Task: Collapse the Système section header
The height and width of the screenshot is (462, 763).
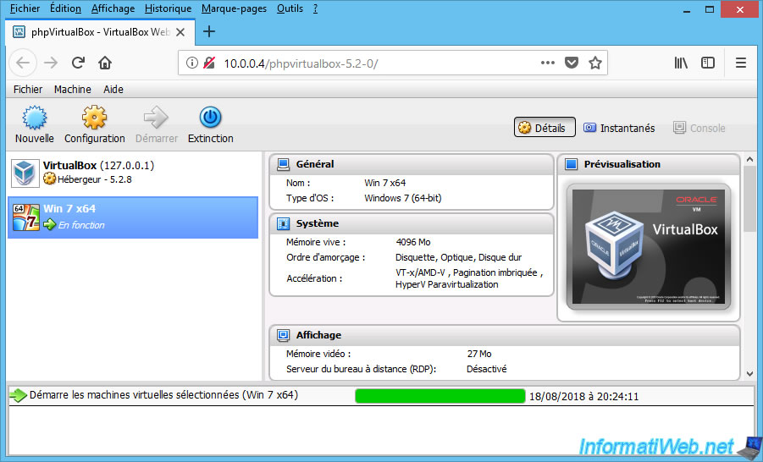Action: pyautogui.click(x=412, y=223)
